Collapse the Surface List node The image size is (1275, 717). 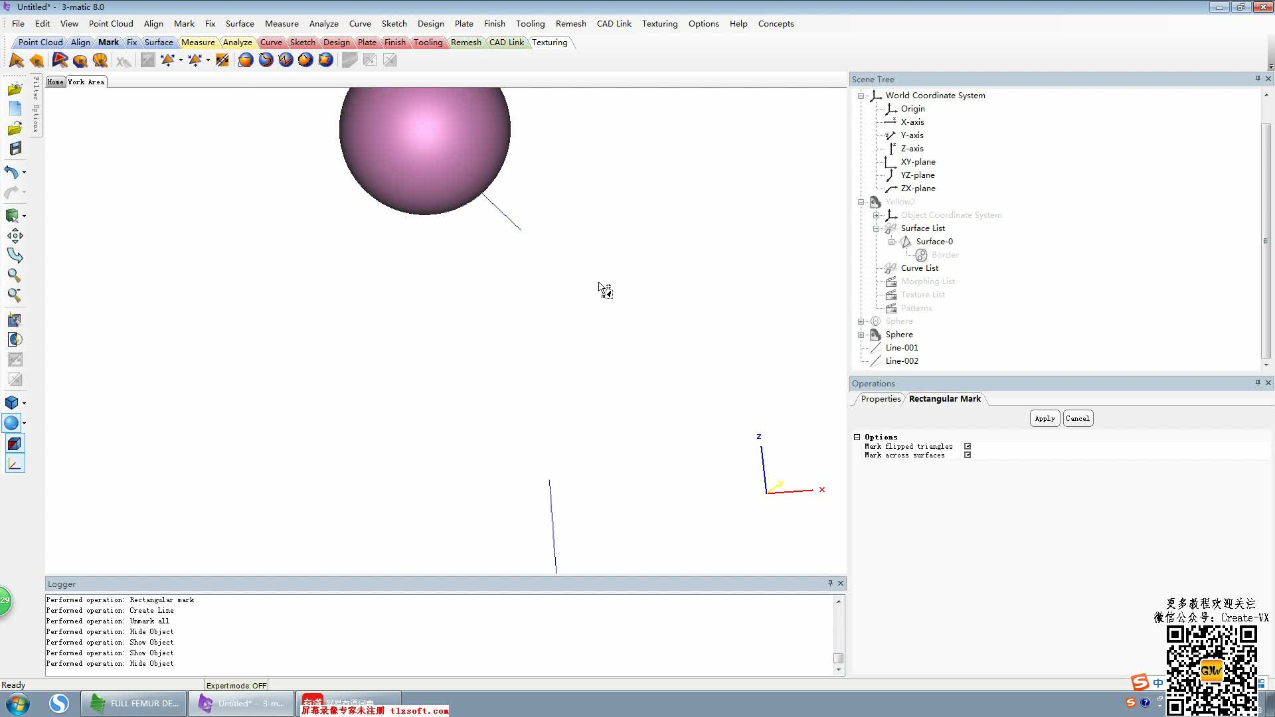coord(877,228)
